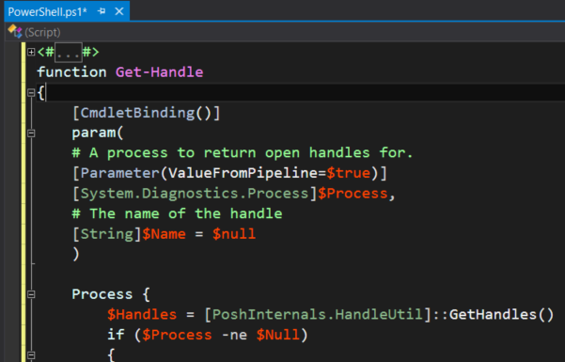Click the -ne operator in the if condition
The height and width of the screenshot is (362, 565).
(x=234, y=335)
